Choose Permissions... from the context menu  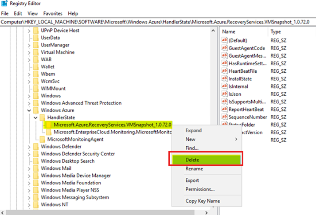point(207,189)
